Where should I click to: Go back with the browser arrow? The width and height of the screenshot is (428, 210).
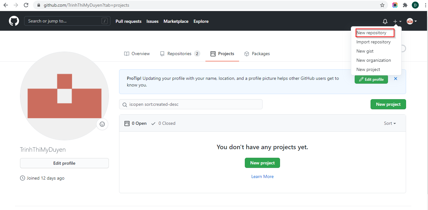point(6,5)
